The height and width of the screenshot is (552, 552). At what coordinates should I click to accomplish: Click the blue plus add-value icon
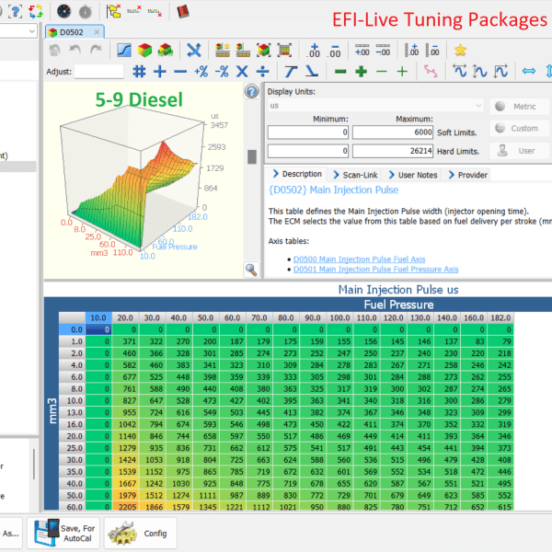[x=160, y=72]
